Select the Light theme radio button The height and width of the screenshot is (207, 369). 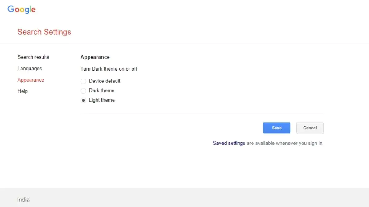point(83,100)
